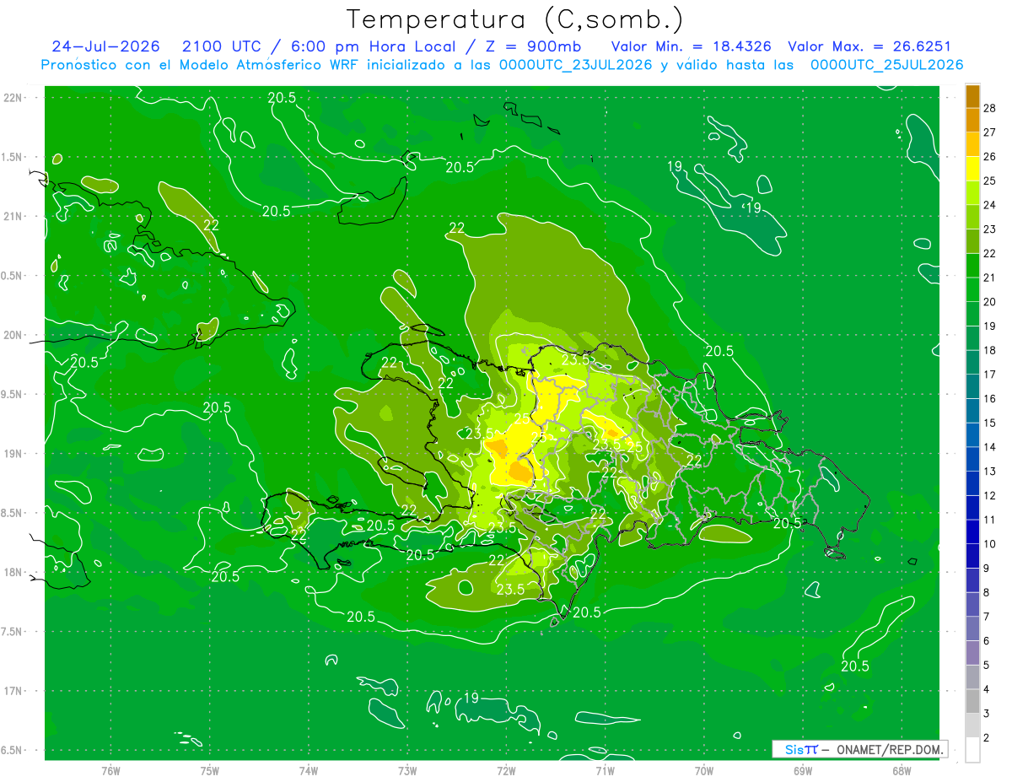This screenshot has width=1012, height=782.
Task: Click the legend value '18'
Action: click(x=989, y=350)
